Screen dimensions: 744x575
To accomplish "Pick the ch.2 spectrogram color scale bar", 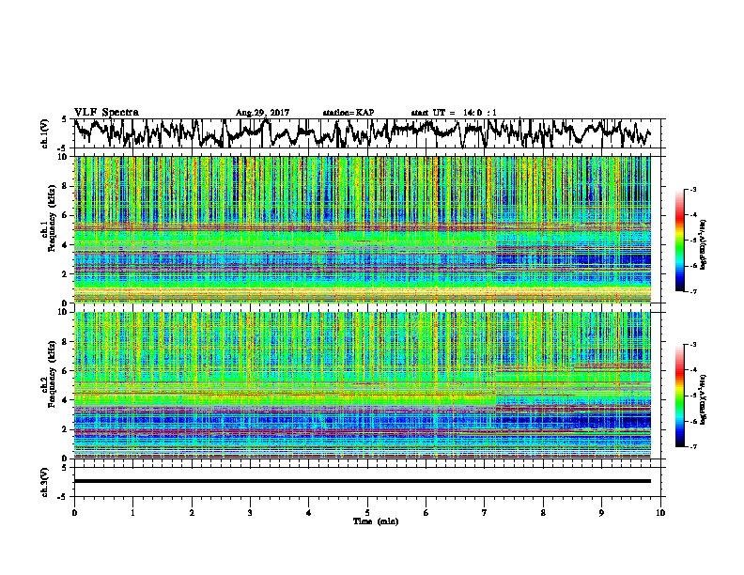I will [679, 396].
